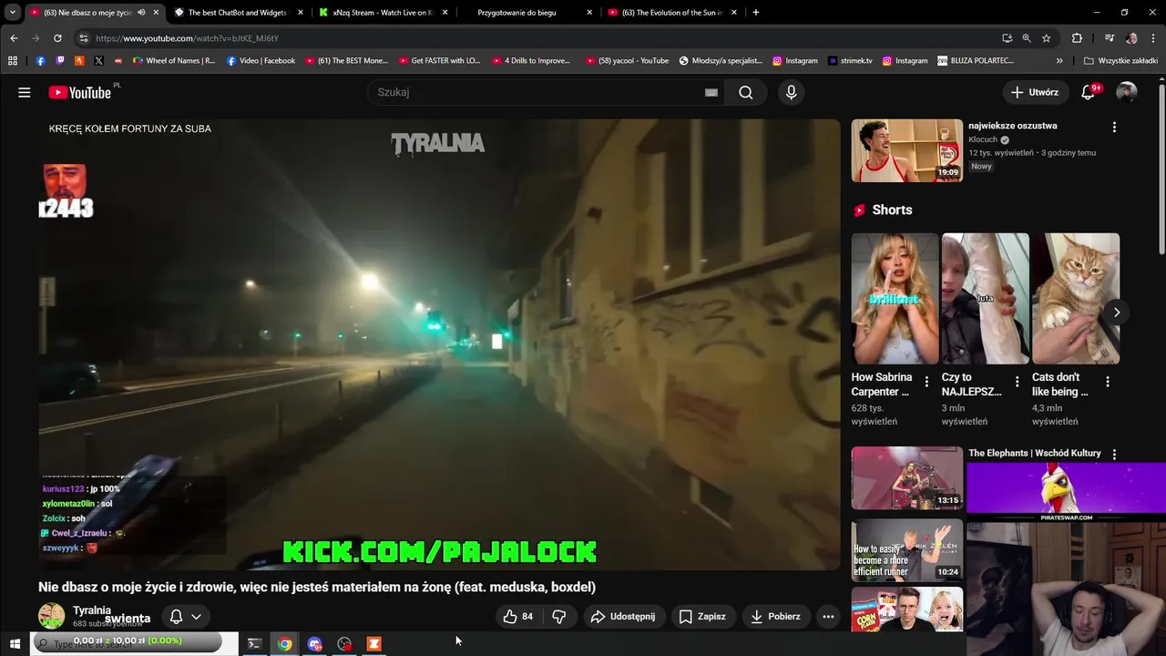Viewport: 1166px width, 656px height.
Task: Open terminal icon in the taskbar
Action: (x=254, y=643)
